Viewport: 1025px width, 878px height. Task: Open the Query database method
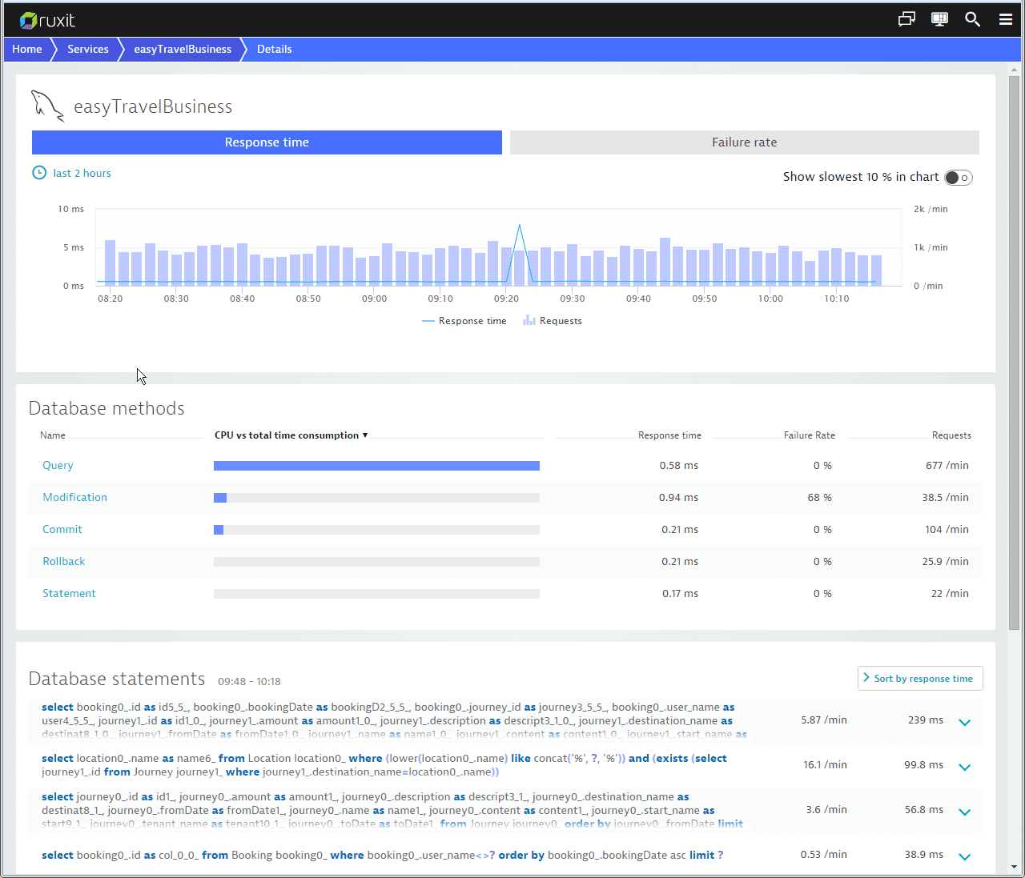[x=58, y=465]
